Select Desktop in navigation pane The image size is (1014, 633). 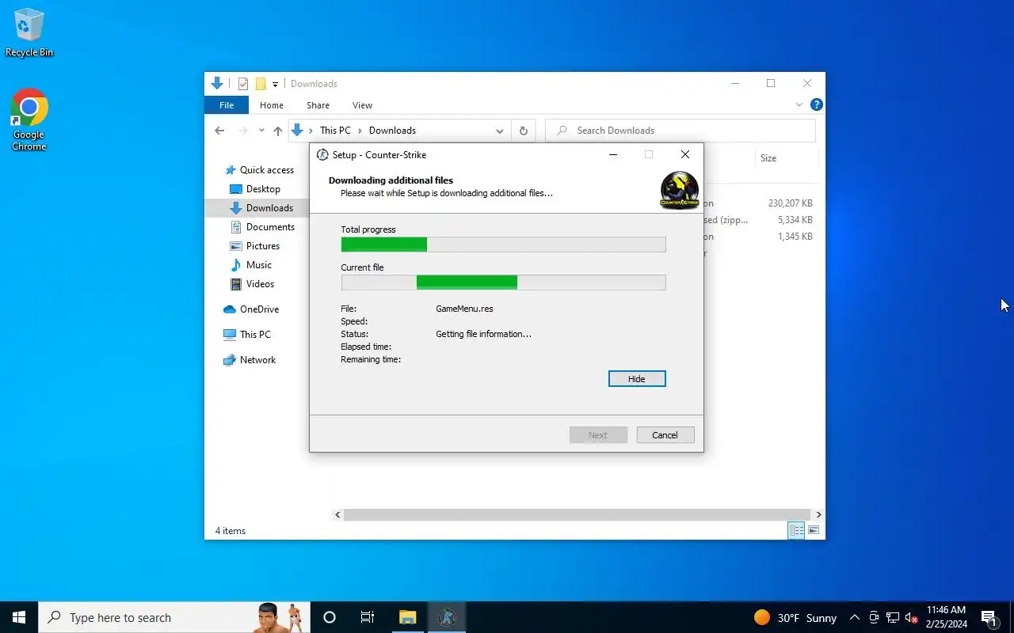pos(255,189)
